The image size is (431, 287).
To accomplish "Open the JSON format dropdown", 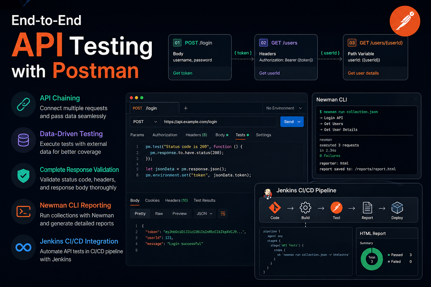I will click(205, 213).
